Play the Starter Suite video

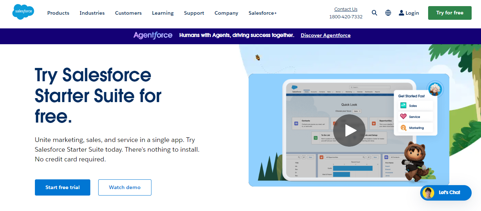point(349,130)
